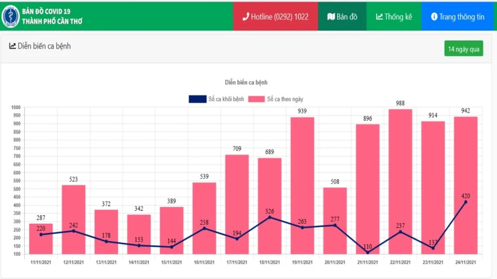
Task: Click the map icon next to Bản đồ
Action: (x=331, y=17)
